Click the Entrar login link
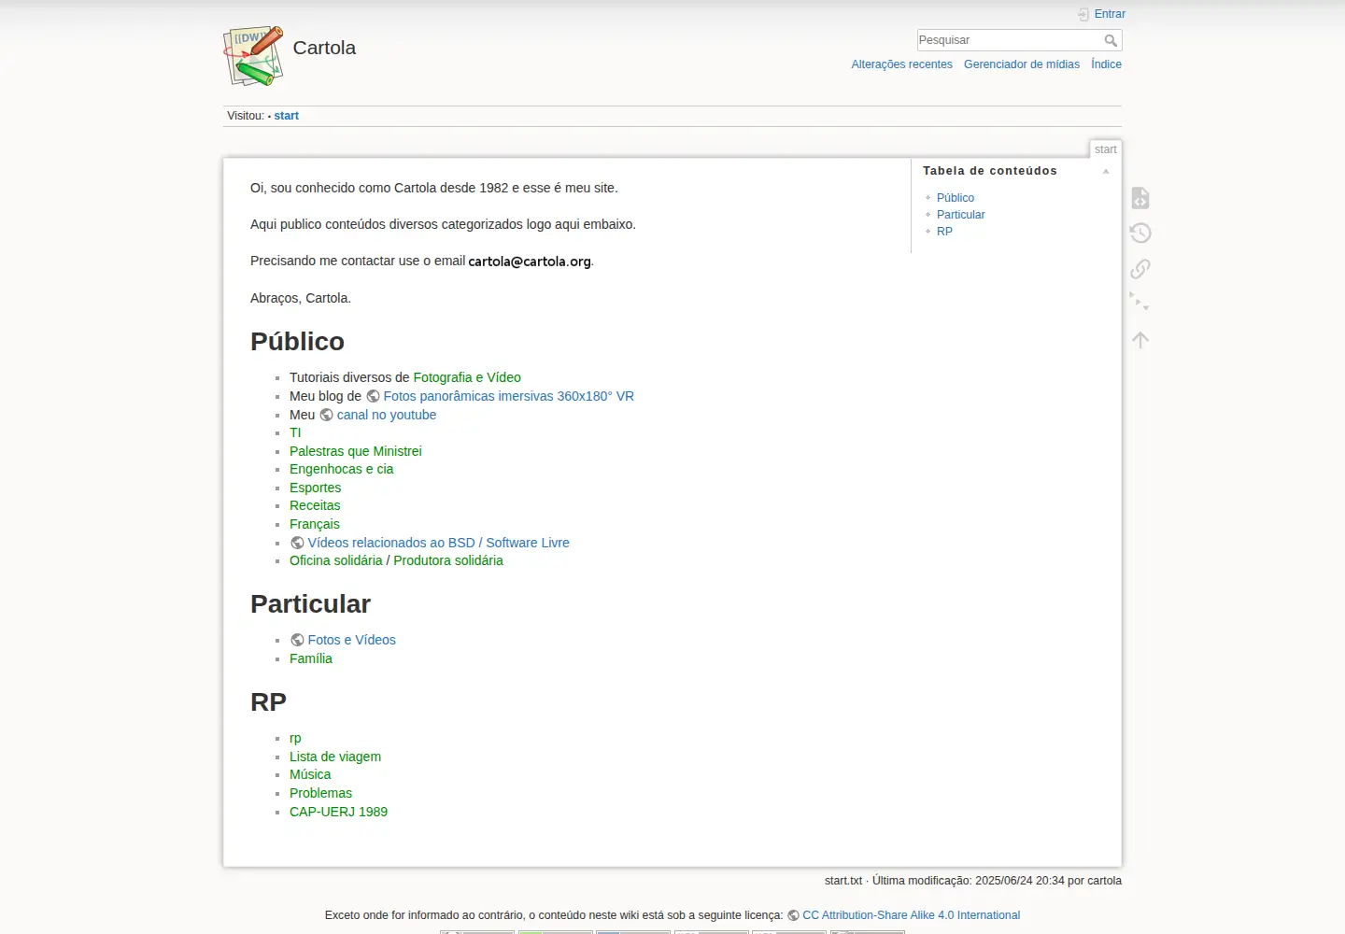The width and height of the screenshot is (1345, 934). (x=1110, y=14)
